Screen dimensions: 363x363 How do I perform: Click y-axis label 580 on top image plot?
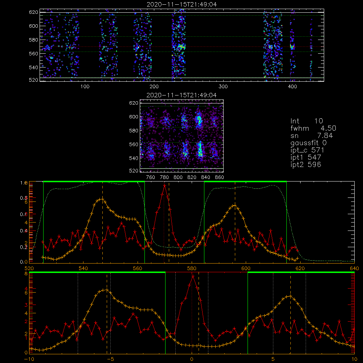click(33, 40)
